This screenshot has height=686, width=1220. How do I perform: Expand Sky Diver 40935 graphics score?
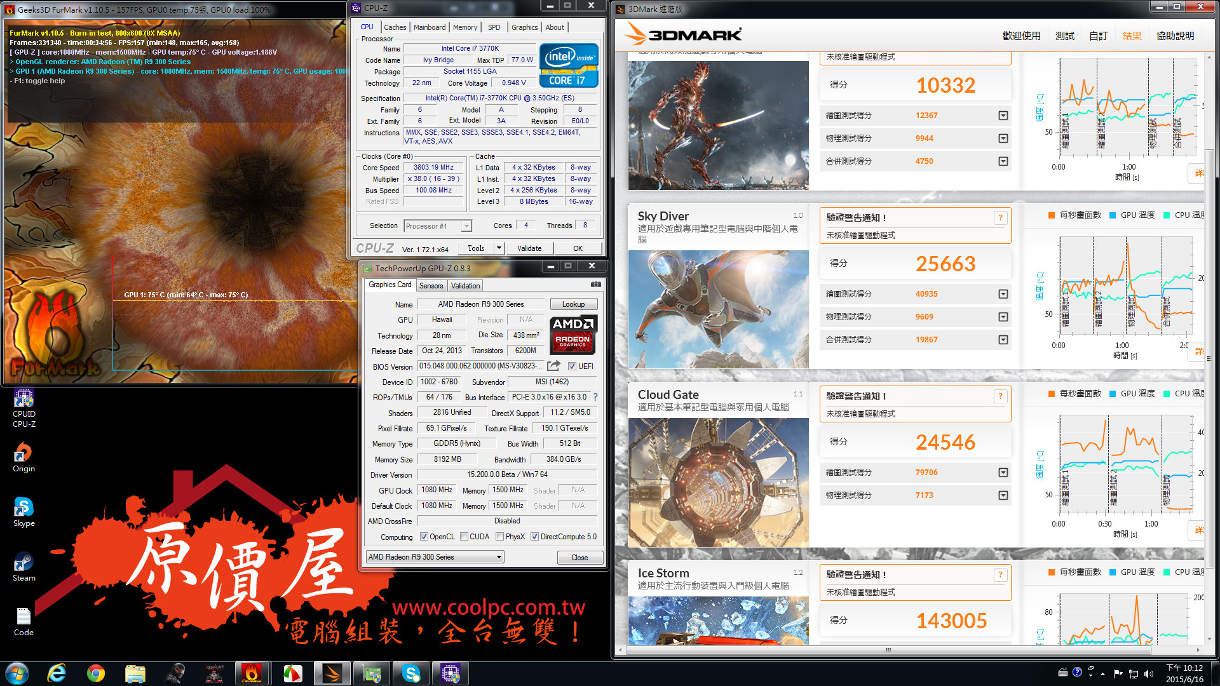point(1003,294)
